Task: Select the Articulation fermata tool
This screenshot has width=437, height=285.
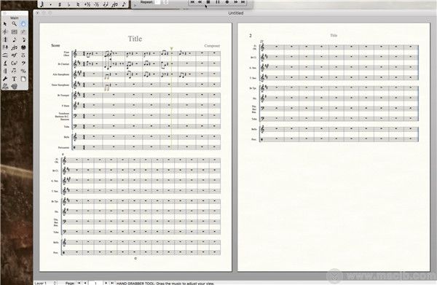Action: (x=23, y=55)
